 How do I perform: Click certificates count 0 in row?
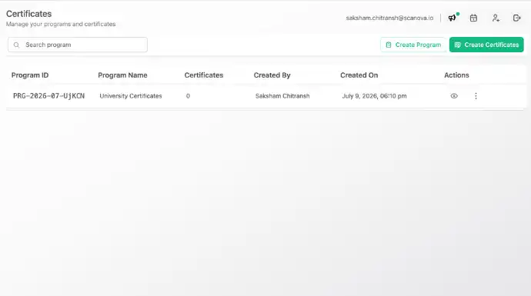tap(188, 96)
